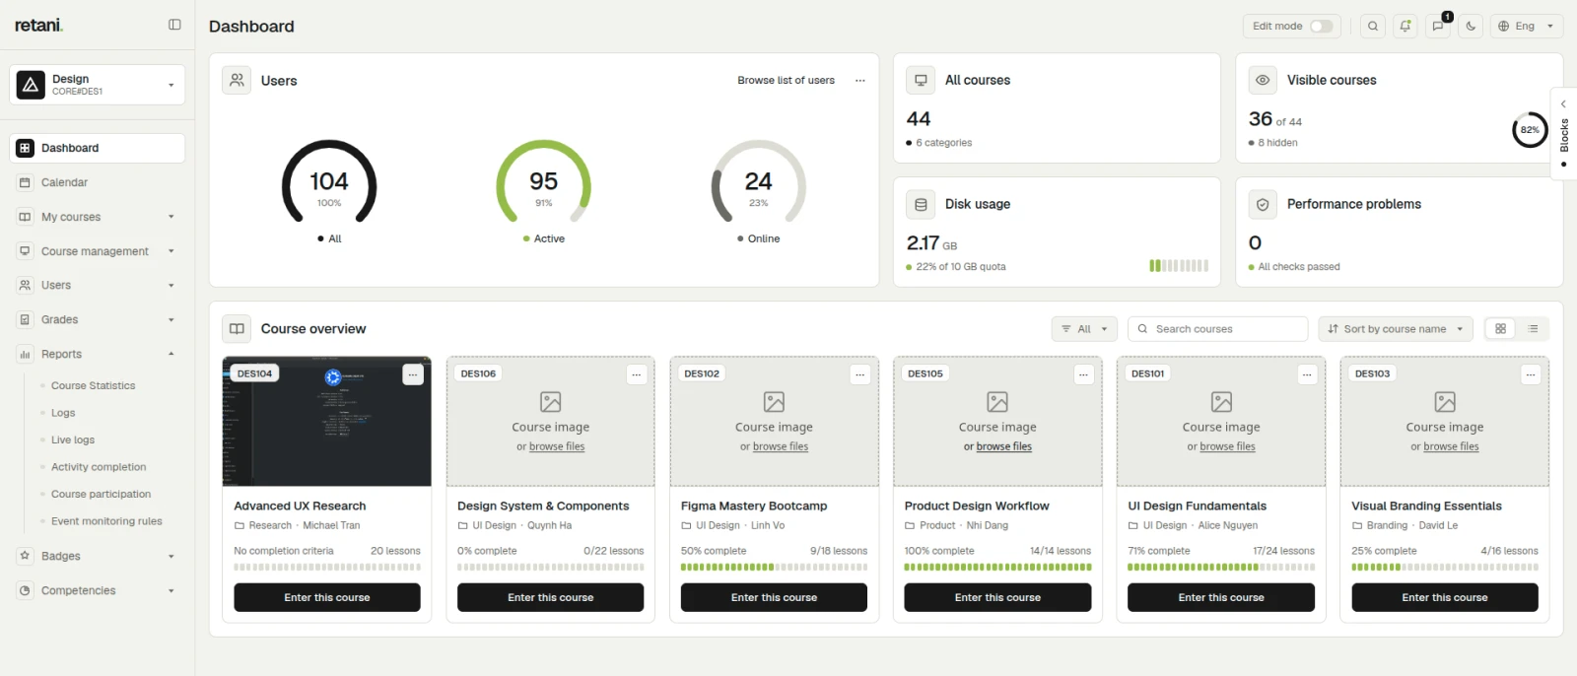The image size is (1577, 676).
Task: Click the All courses monitor icon
Action: click(x=921, y=80)
